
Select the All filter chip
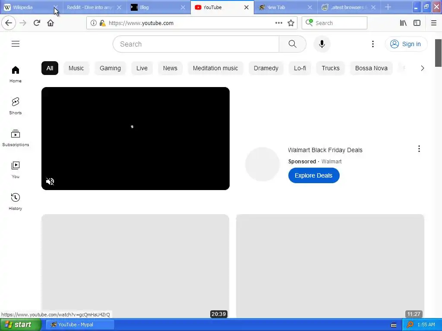[x=50, y=68]
